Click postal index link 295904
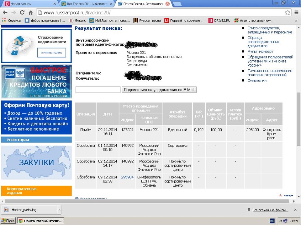The height and width of the screenshot is (225, 301). [127, 177]
